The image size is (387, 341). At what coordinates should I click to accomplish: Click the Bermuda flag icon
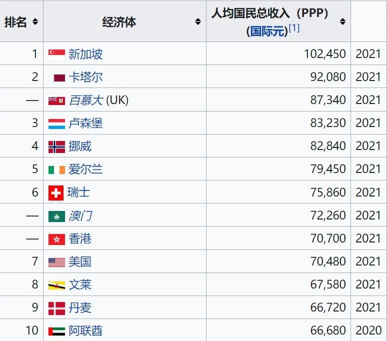coord(57,100)
